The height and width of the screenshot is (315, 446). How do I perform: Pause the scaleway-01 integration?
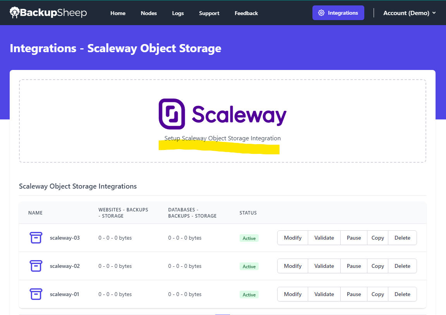pyautogui.click(x=354, y=294)
